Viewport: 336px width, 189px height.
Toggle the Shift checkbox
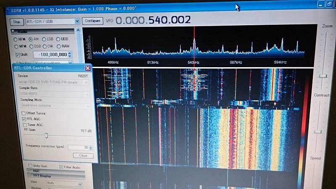[x=18, y=55]
